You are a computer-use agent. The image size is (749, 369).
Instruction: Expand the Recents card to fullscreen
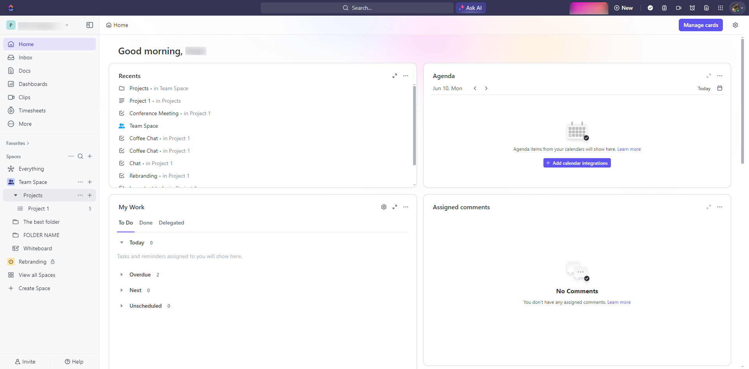click(395, 76)
